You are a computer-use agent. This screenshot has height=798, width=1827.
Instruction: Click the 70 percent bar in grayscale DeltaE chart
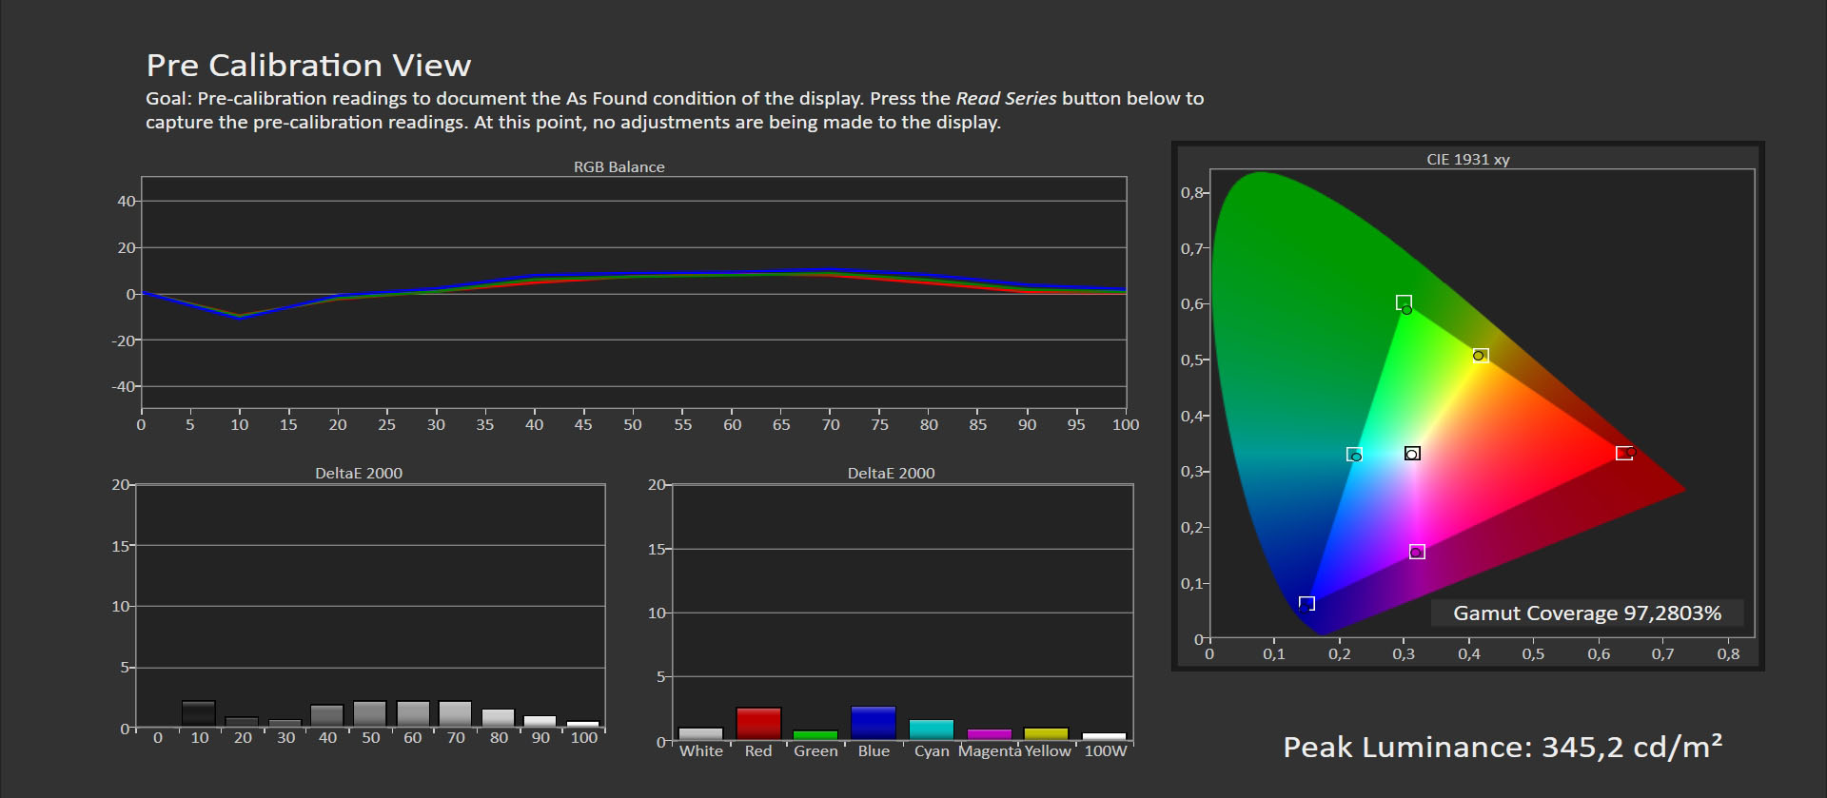[455, 714]
